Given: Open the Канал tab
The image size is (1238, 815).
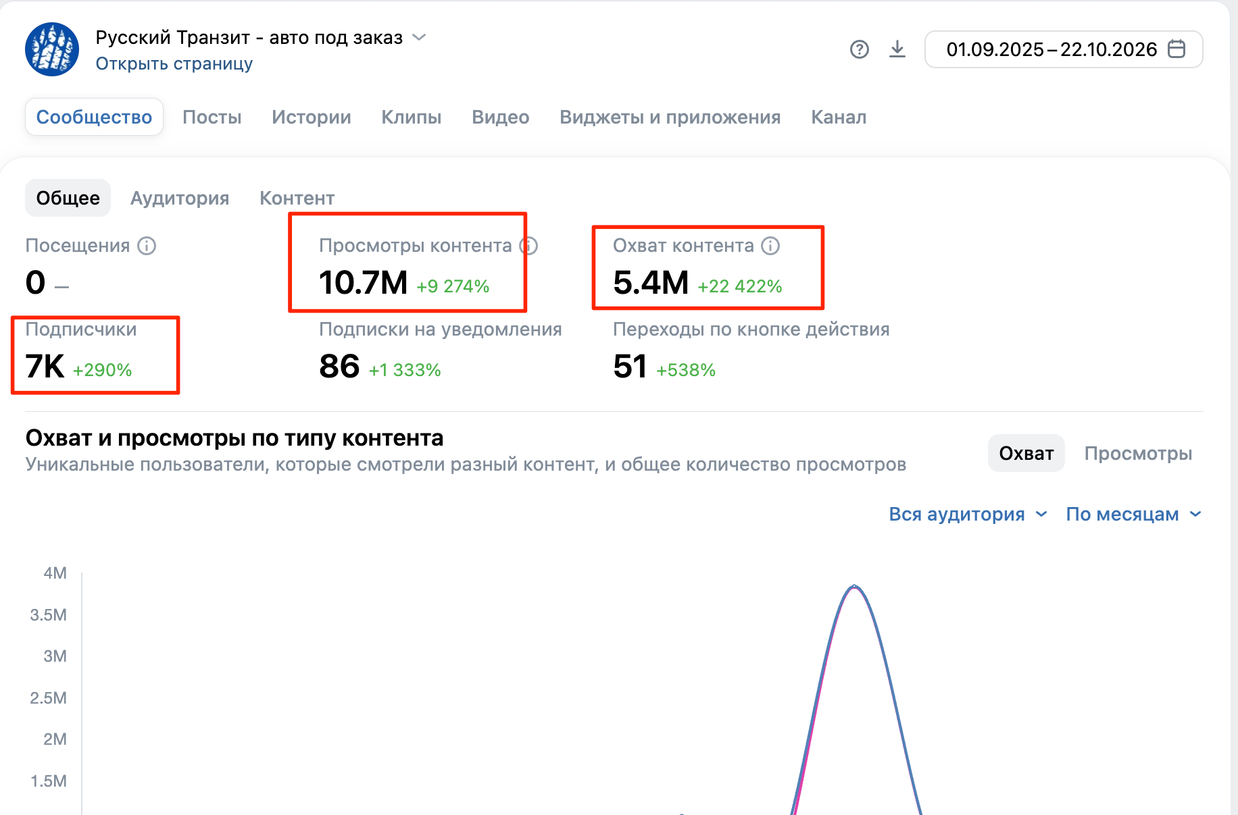Looking at the screenshot, I should tap(839, 117).
